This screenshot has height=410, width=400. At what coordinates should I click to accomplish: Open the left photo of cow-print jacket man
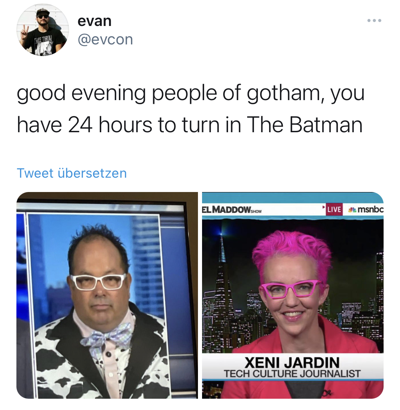[x=107, y=295]
